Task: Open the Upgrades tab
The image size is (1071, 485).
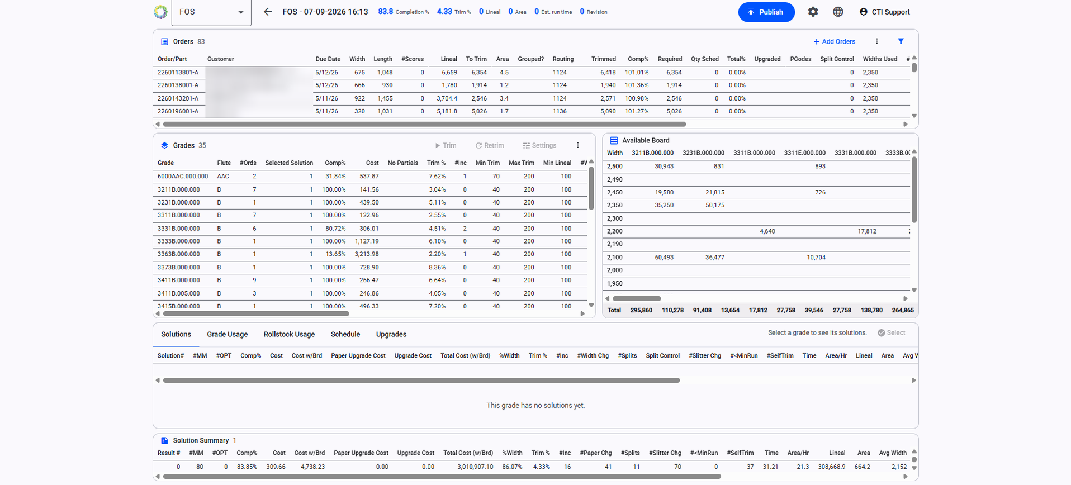Action: click(391, 334)
